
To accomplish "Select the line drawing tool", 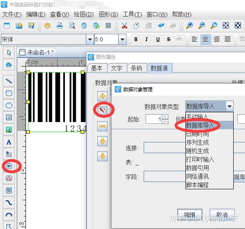I will coord(9,81).
